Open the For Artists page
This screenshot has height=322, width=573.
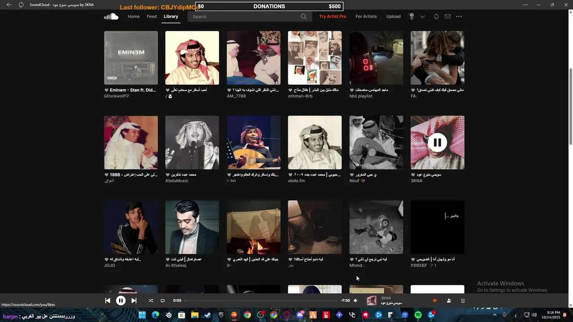coord(366,17)
